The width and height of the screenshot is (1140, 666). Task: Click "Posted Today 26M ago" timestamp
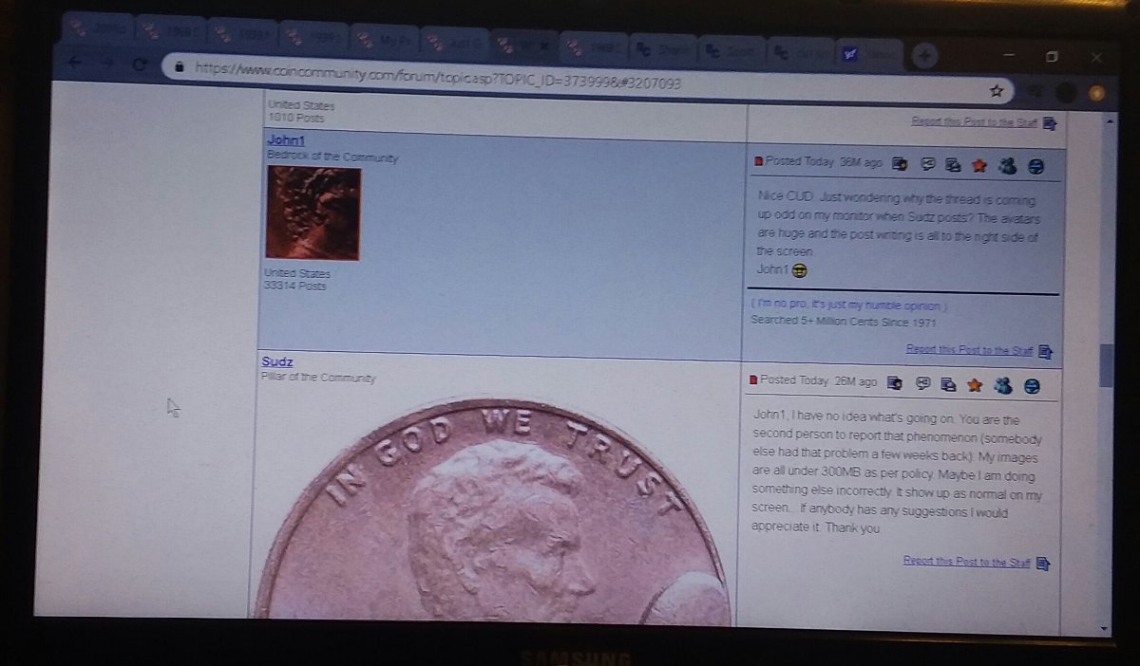point(819,380)
